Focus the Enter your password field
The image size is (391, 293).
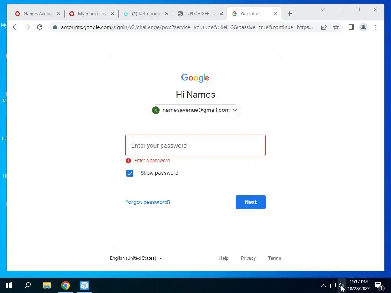pyautogui.click(x=195, y=145)
